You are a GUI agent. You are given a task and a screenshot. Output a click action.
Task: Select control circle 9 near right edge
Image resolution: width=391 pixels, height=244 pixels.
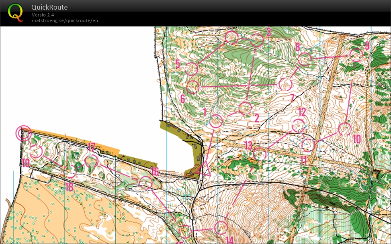[x=356, y=55]
